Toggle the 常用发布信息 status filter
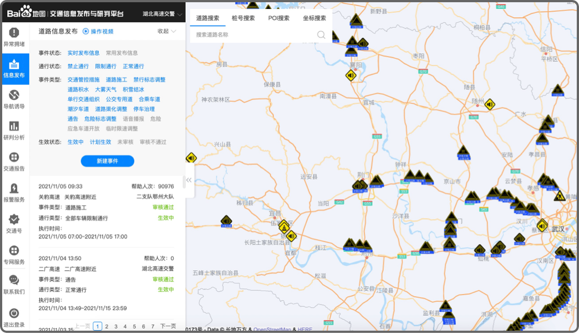This screenshot has height=334, width=579. pos(122,53)
